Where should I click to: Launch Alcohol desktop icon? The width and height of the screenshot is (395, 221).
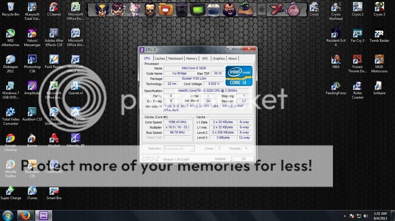54,140
